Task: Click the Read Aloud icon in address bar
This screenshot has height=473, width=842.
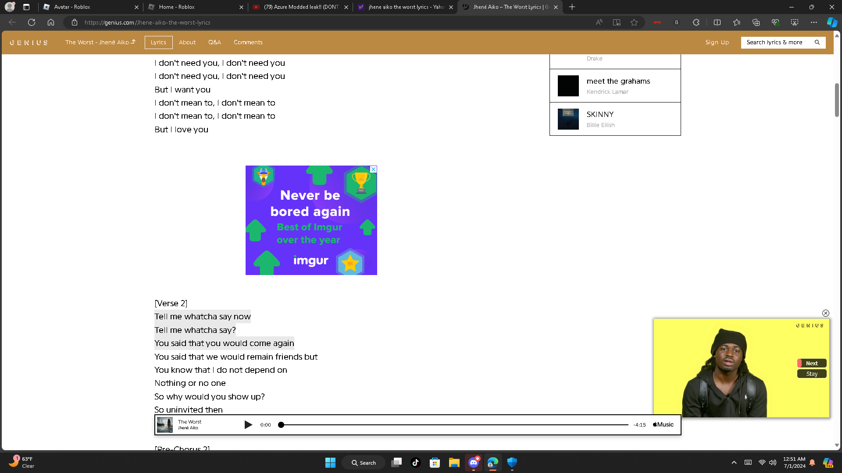Action: [x=599, y=22]
